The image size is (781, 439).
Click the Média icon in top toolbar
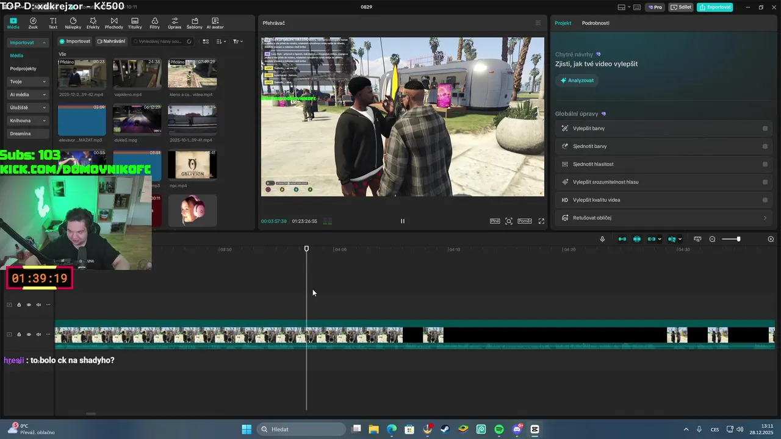(13, 23)
